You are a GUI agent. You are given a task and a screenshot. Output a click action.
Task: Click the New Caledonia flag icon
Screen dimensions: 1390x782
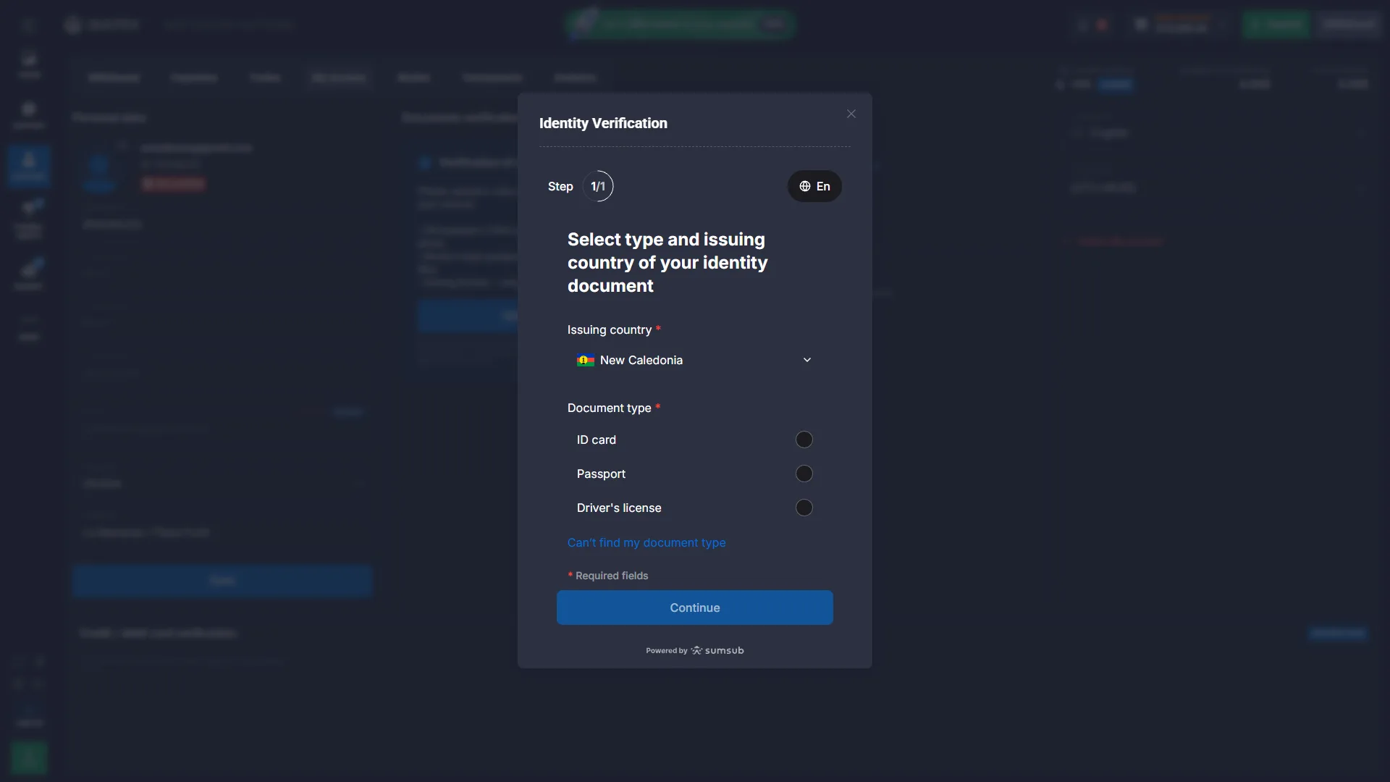pyautogui.click(x=586, y=360)
